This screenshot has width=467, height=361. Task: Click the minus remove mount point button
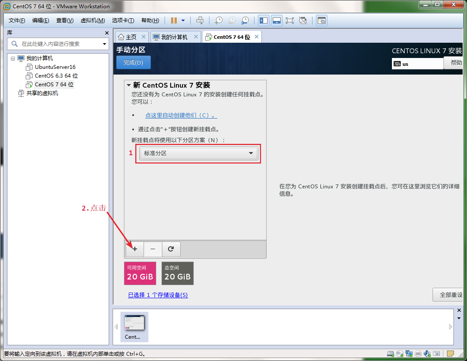pos(153,249)
